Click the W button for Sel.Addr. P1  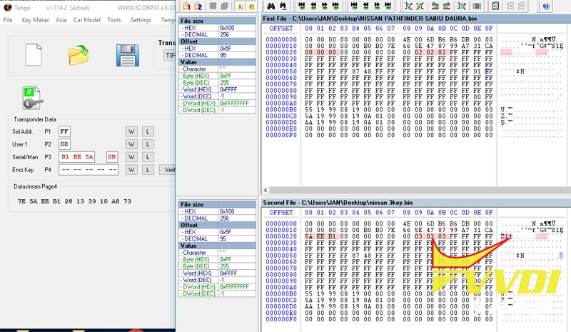coord(131,131)
